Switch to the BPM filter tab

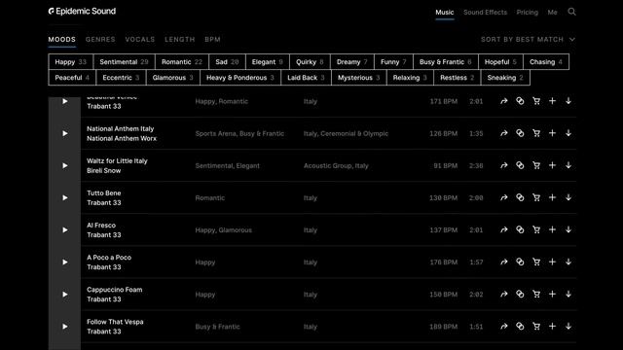coord(212,39)
